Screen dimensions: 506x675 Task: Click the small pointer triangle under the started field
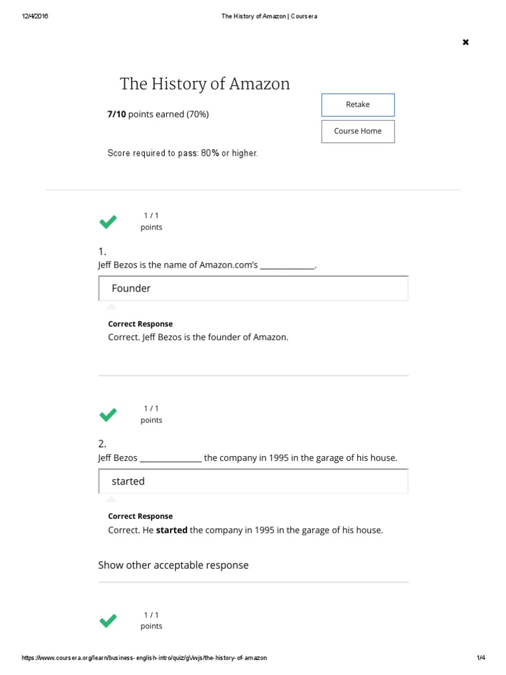tap(111, 499)
